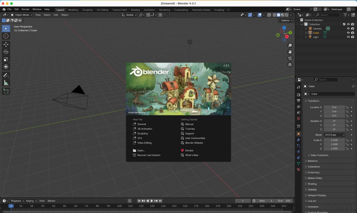Screen dimensions: 357x213
Task: Expand the Camera item in outliner
Action: (306, 28)
